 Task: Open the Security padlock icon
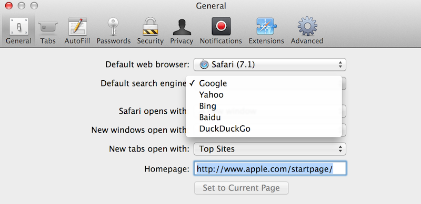pyautogui.click(x=150, y=26)
